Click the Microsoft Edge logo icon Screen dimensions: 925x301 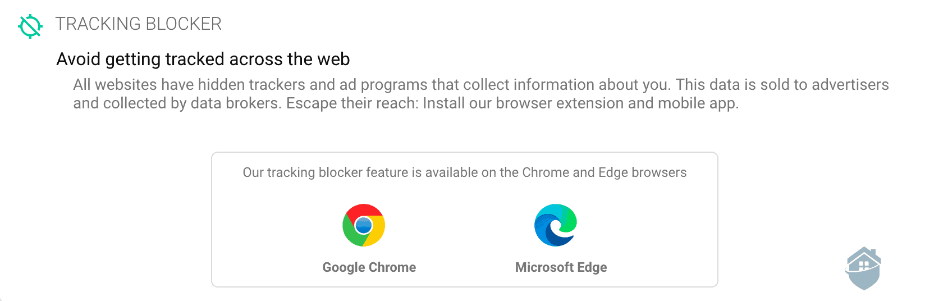(556, 225)
